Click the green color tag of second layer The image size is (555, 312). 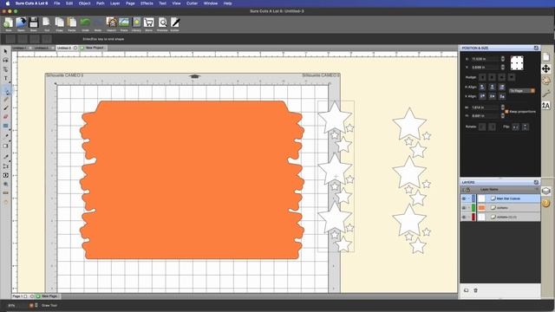(x=473, y=208)
